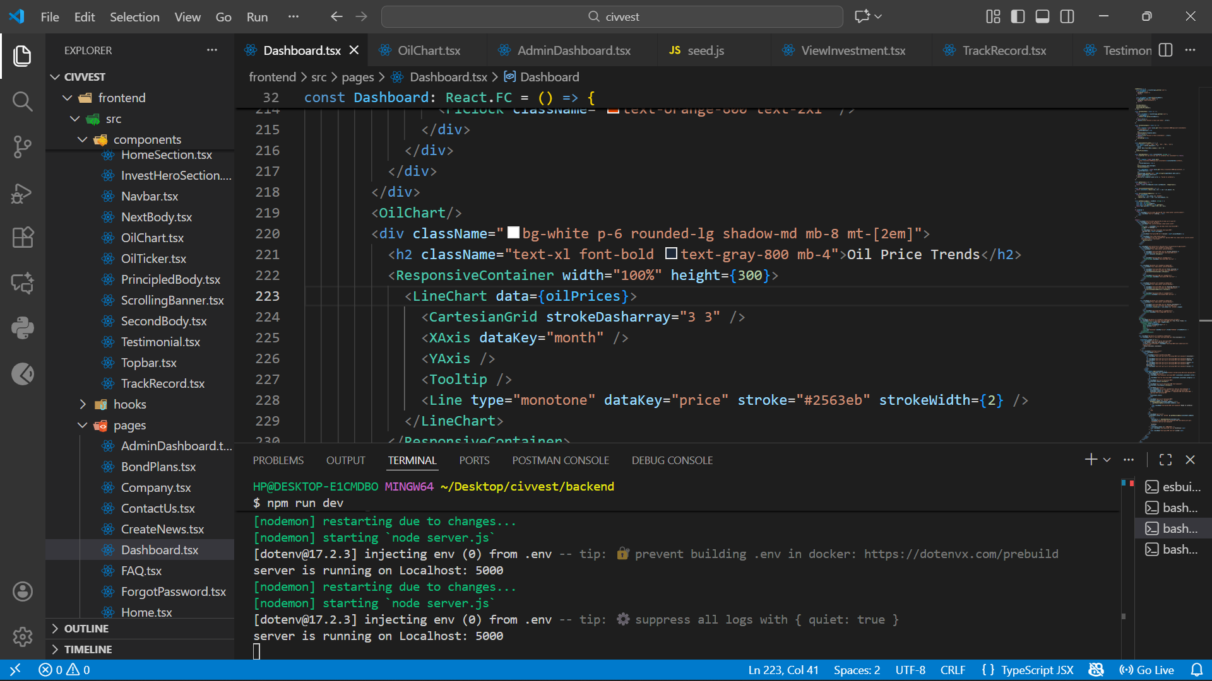Image resolution: width=1212 pixels, height=681 pixels.
Task: Open the Explorer view in activity bar
Action: coord(22,56)
